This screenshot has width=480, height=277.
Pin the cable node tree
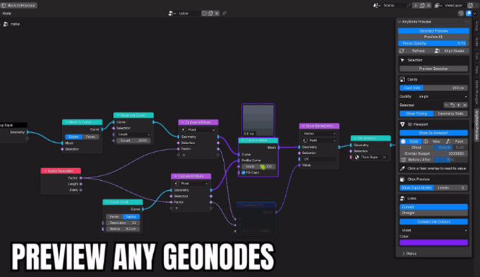coord(224,13)
